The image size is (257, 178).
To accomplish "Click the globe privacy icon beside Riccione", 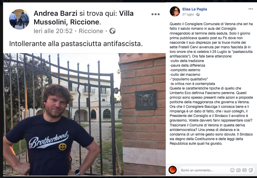I will coord(112,31).
